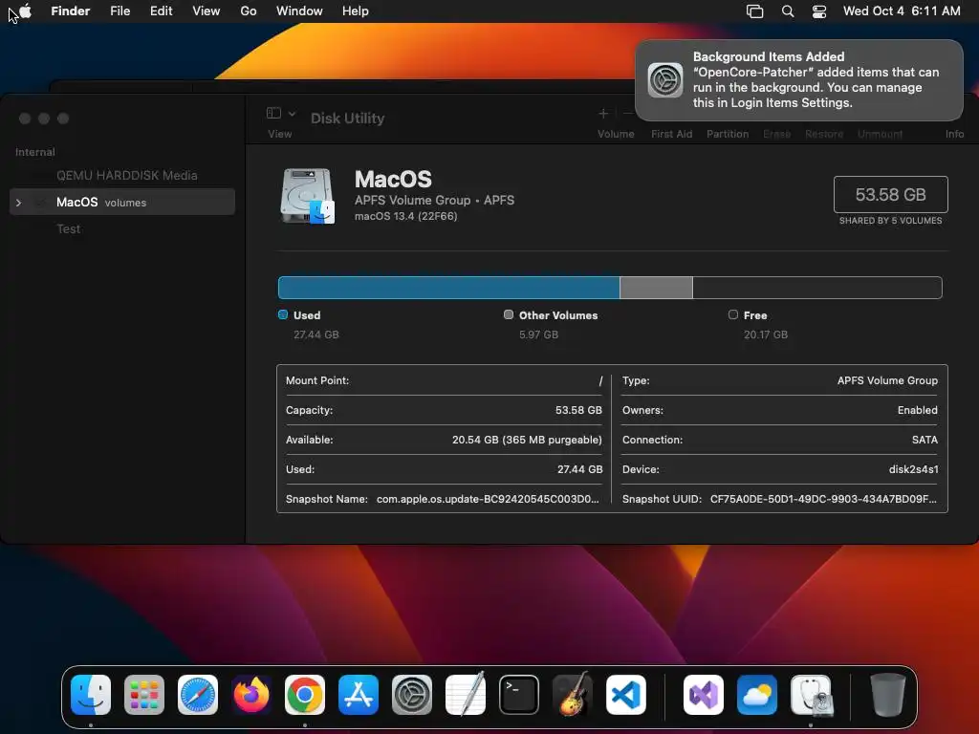Click the Disk Utility Dock icon
Viewport: 979px width, 734px height.
(x=811, y=695)
